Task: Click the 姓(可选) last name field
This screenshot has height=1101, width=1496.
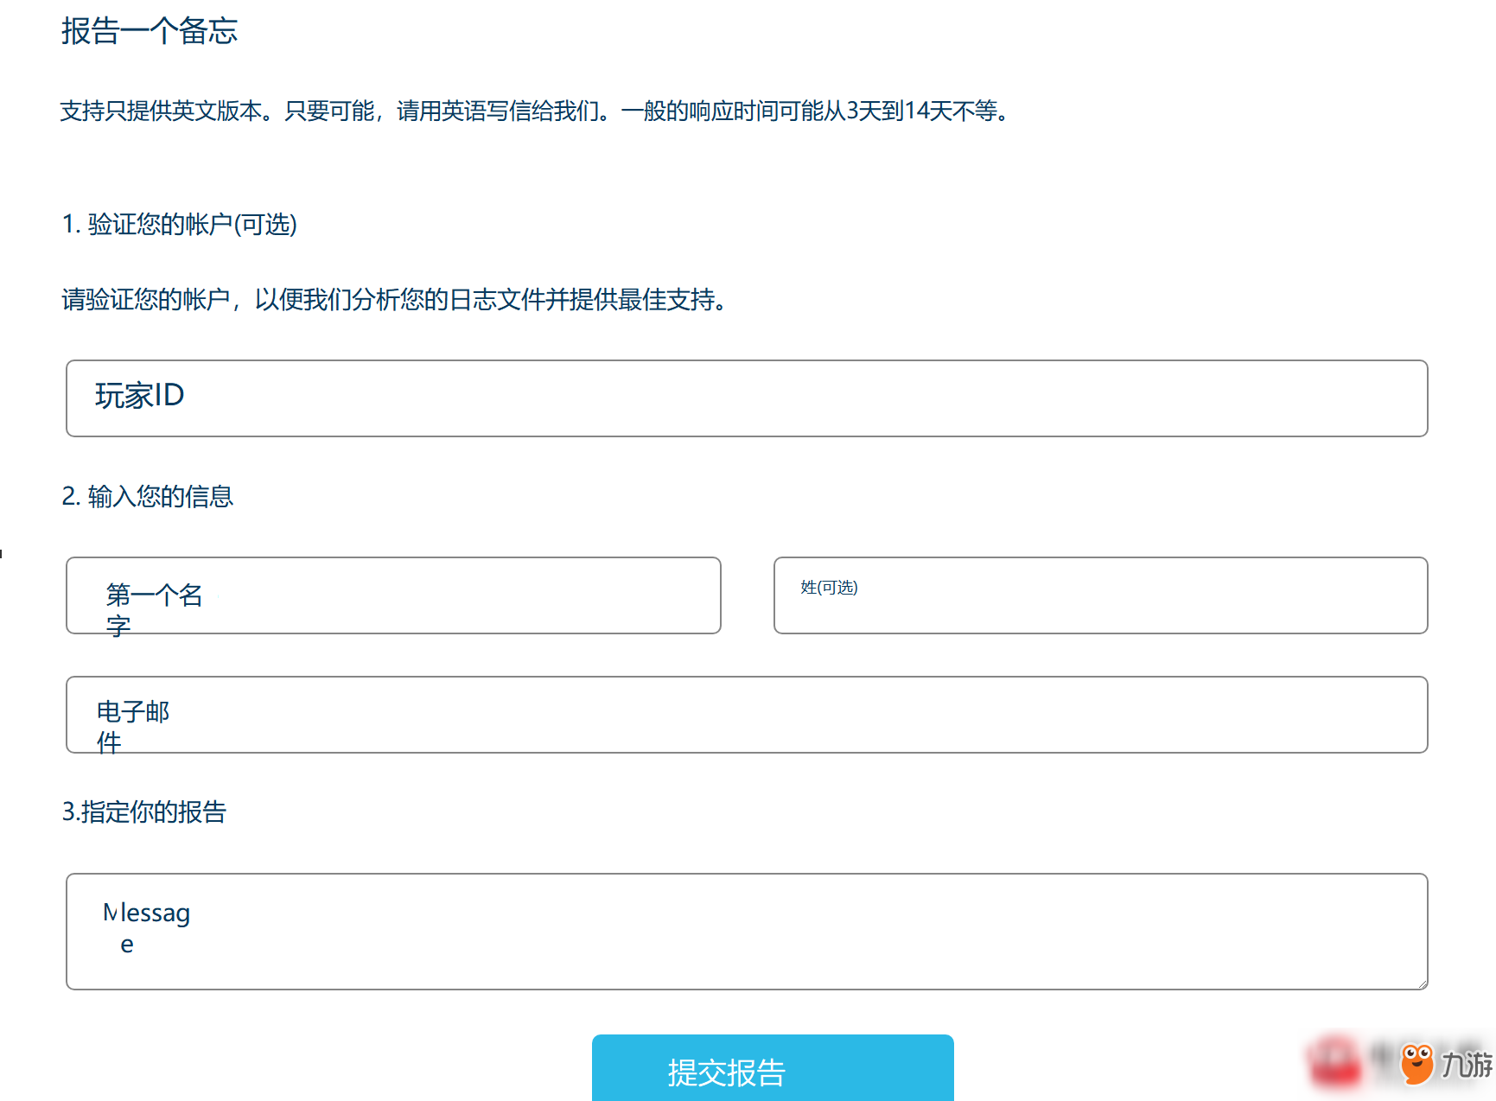Action: 1100,595
